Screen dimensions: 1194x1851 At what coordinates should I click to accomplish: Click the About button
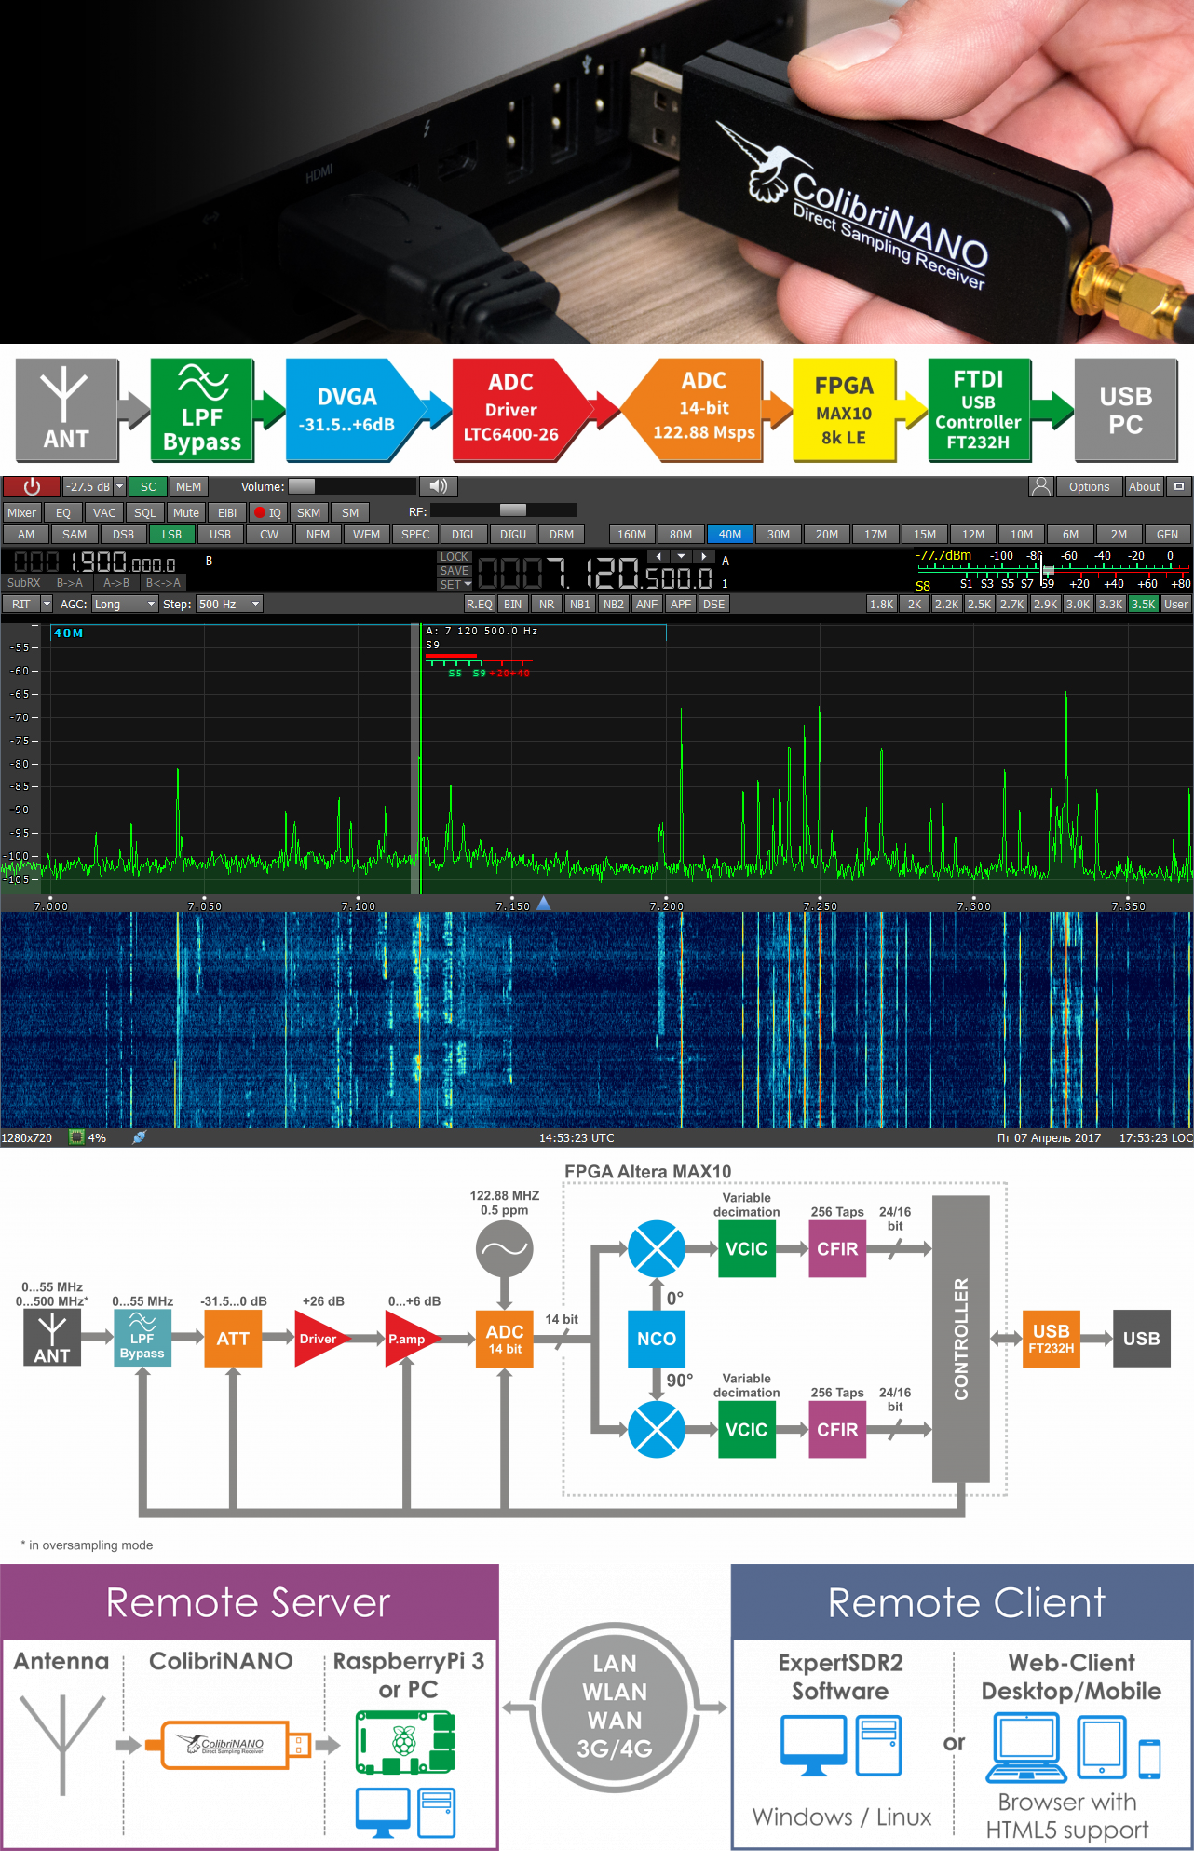coord(1144,486)
